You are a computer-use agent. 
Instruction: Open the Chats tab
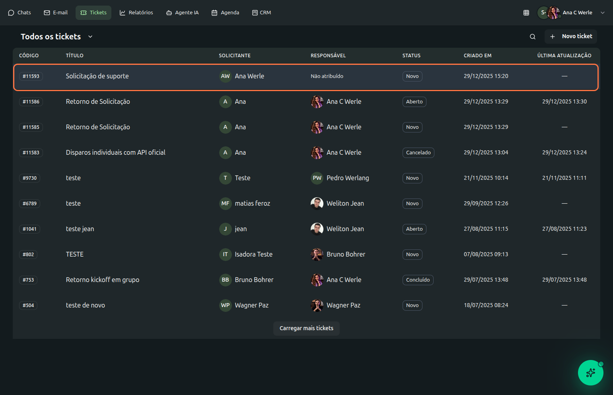coord(19,13)
